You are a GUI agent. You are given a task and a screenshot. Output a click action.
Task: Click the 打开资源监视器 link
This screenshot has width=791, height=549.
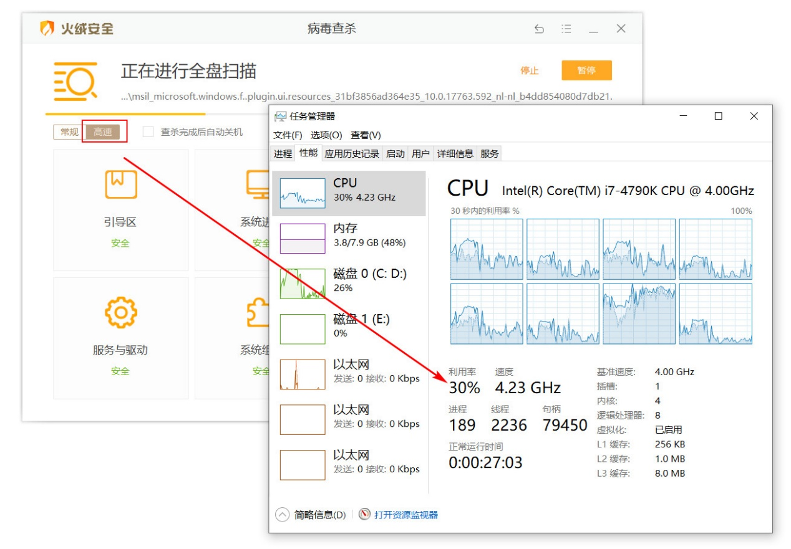(406, 515)
